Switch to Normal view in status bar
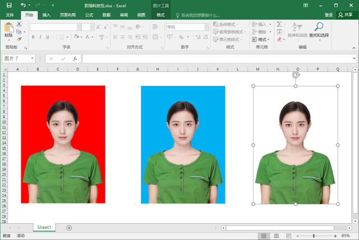This screenshot has height=240, width=359. 264,236
